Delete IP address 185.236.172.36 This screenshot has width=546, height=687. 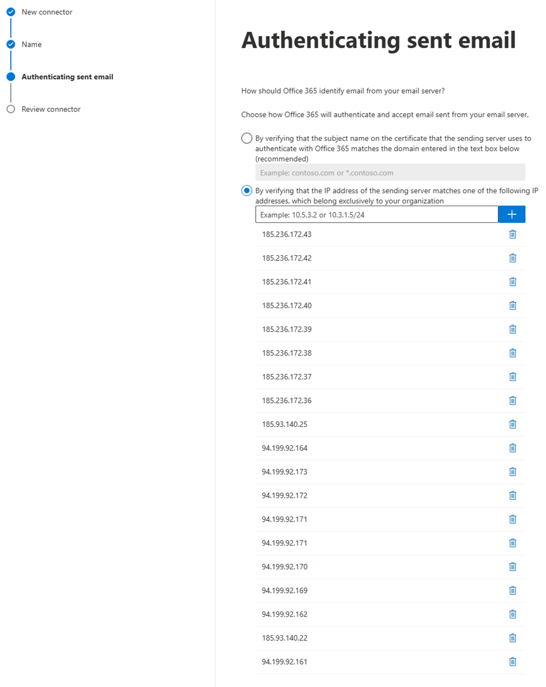pyautogui.click(x=513, y=401)
